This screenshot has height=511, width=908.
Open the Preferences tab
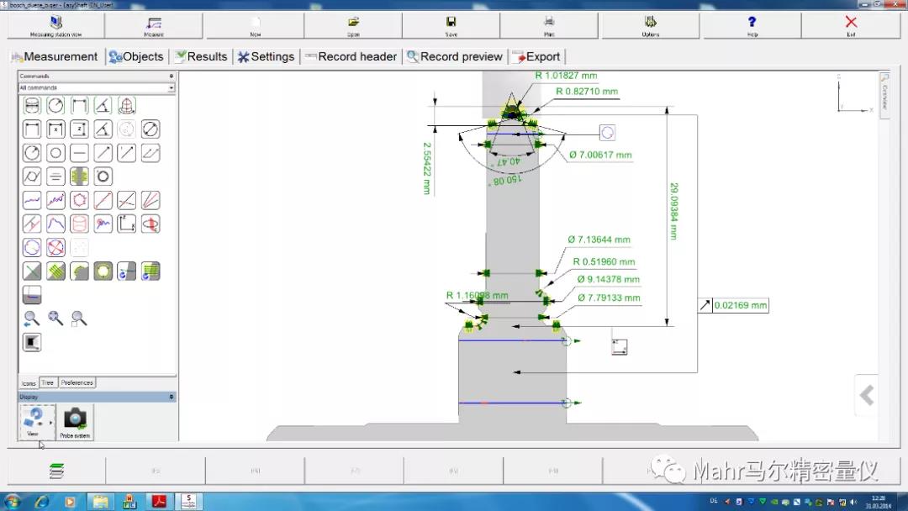(x=77, y=382)
